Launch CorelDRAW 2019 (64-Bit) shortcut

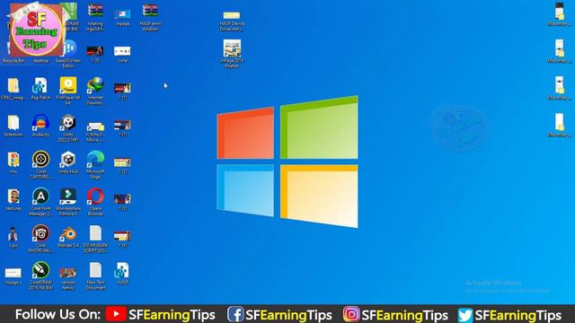point(40,275)
